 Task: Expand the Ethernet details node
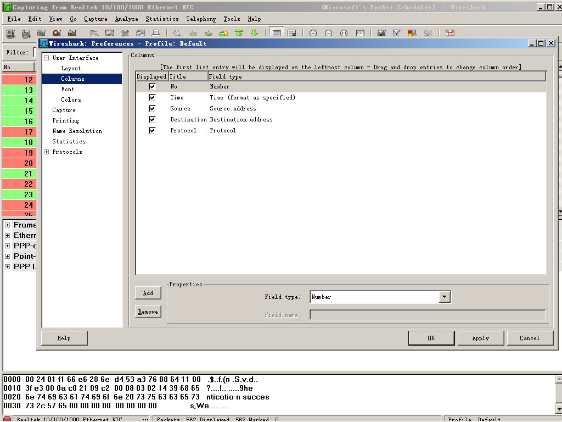coord(7,235)
